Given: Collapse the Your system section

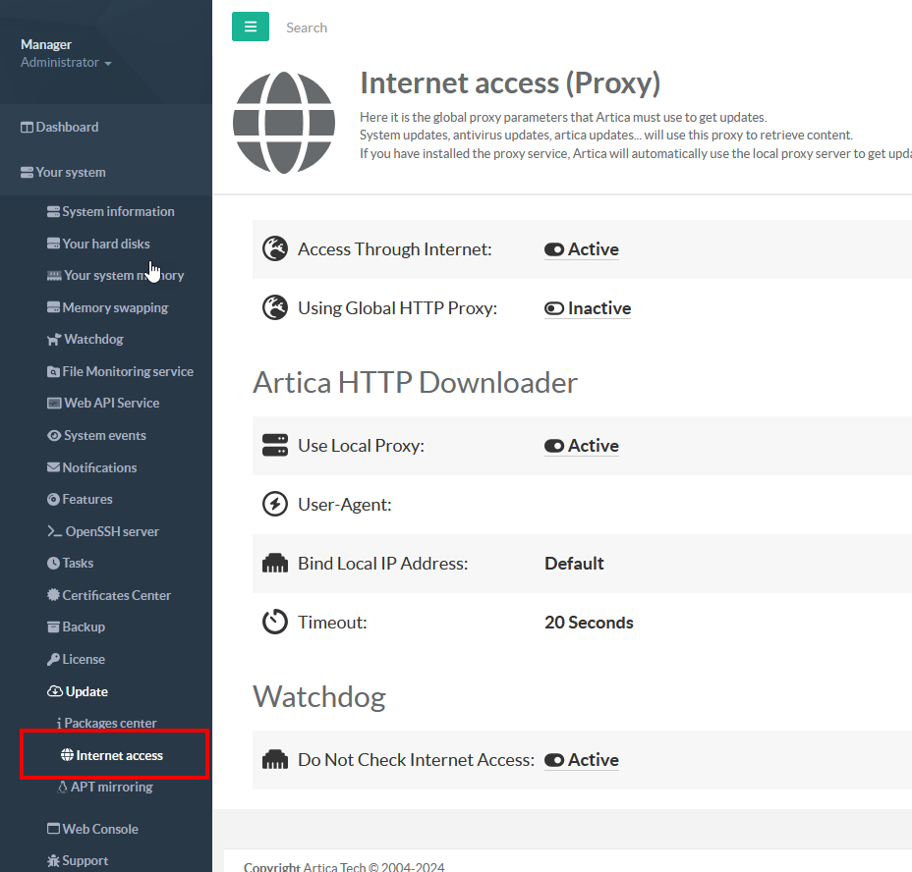Looking at the screenshot, I should 71,173.
